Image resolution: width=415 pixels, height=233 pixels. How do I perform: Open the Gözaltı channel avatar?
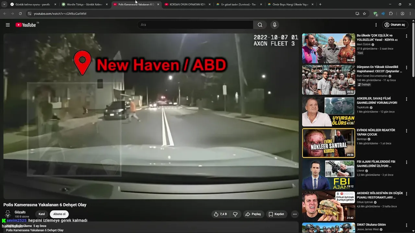7,214
